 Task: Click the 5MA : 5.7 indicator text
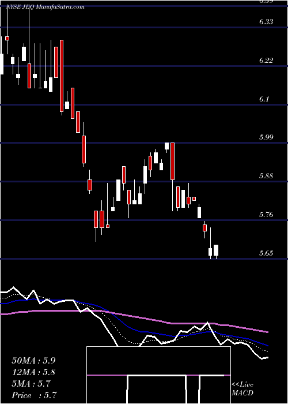(31, 384)
